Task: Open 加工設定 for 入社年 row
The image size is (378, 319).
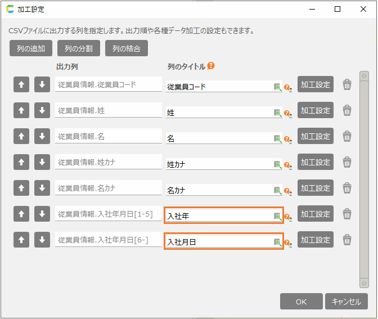Action: pos(315,214)
